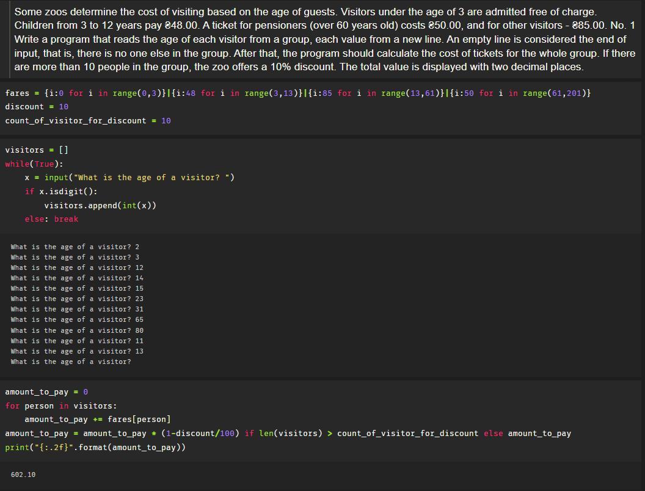Screen dimensions: 645x491
Task: Click the 'fares =' dictionary definition line
Action: point(298,93)
